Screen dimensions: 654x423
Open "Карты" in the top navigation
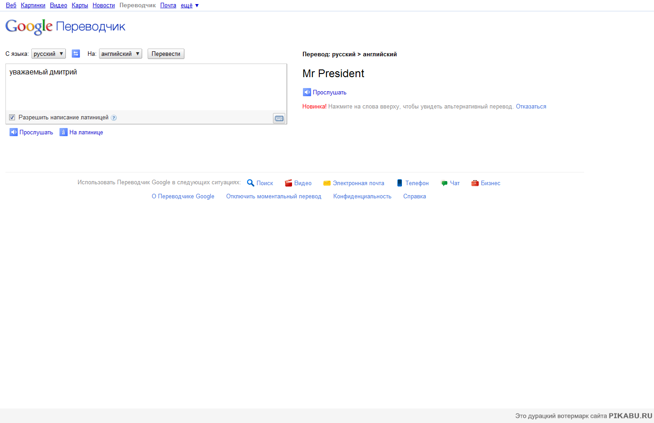(80, 5)
